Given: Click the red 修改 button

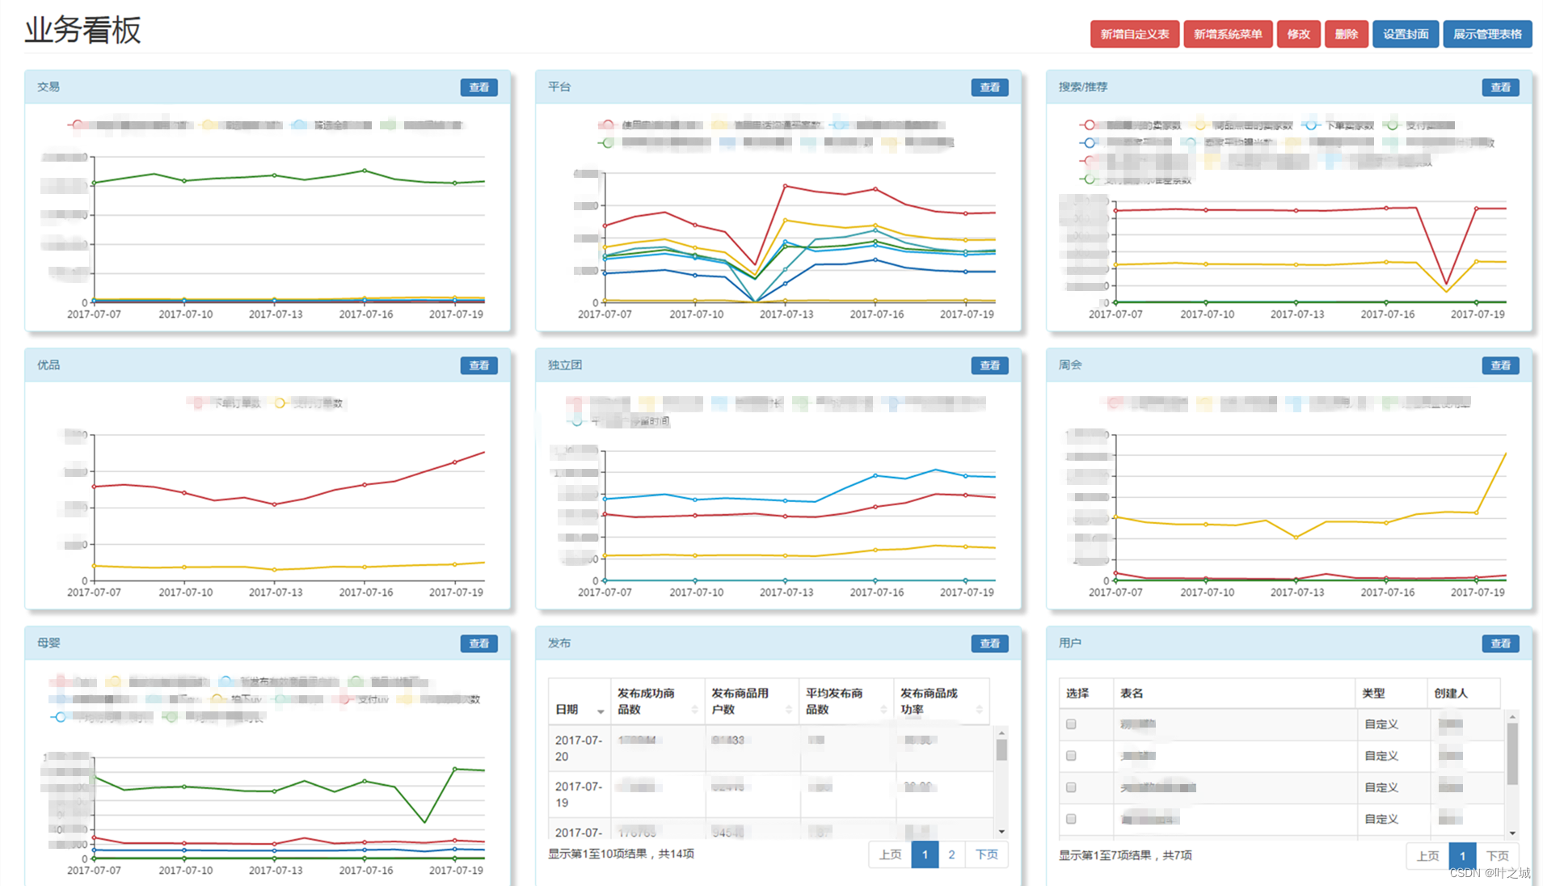Looking at the screenshot, I should point(1298,34).
